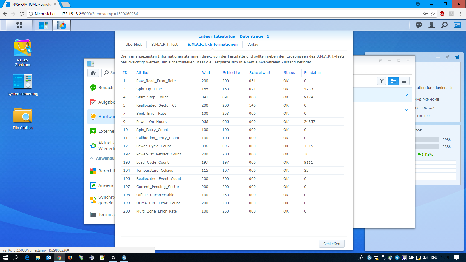
Task: Open the S.M.A.R.T.-Test tab
Action: click(x=165, y=45)
